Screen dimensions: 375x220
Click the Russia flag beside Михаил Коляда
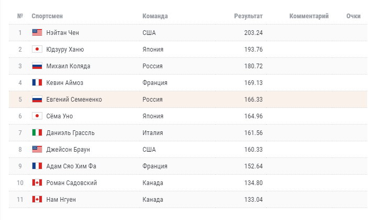pyautogui.click(x=37, y=66)
